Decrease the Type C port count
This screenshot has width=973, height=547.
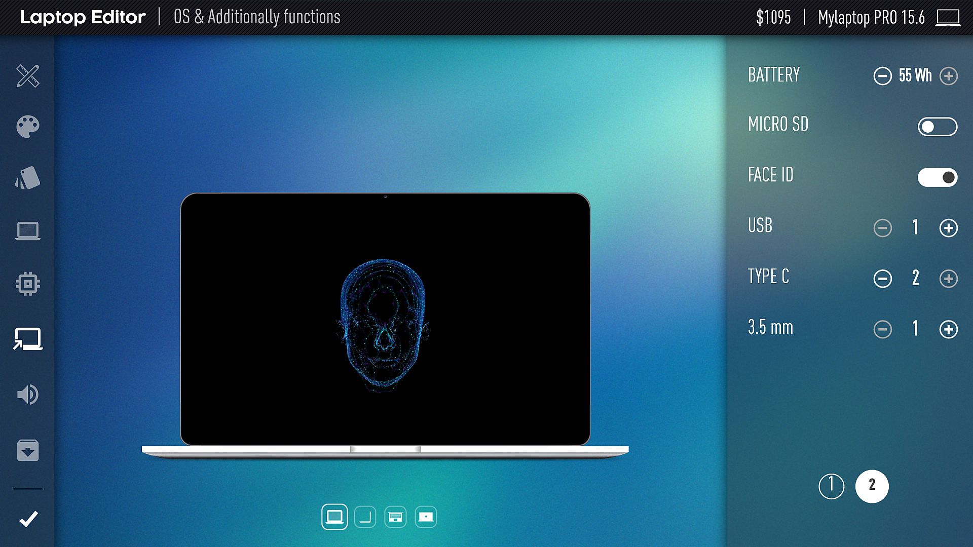(882, 279)
